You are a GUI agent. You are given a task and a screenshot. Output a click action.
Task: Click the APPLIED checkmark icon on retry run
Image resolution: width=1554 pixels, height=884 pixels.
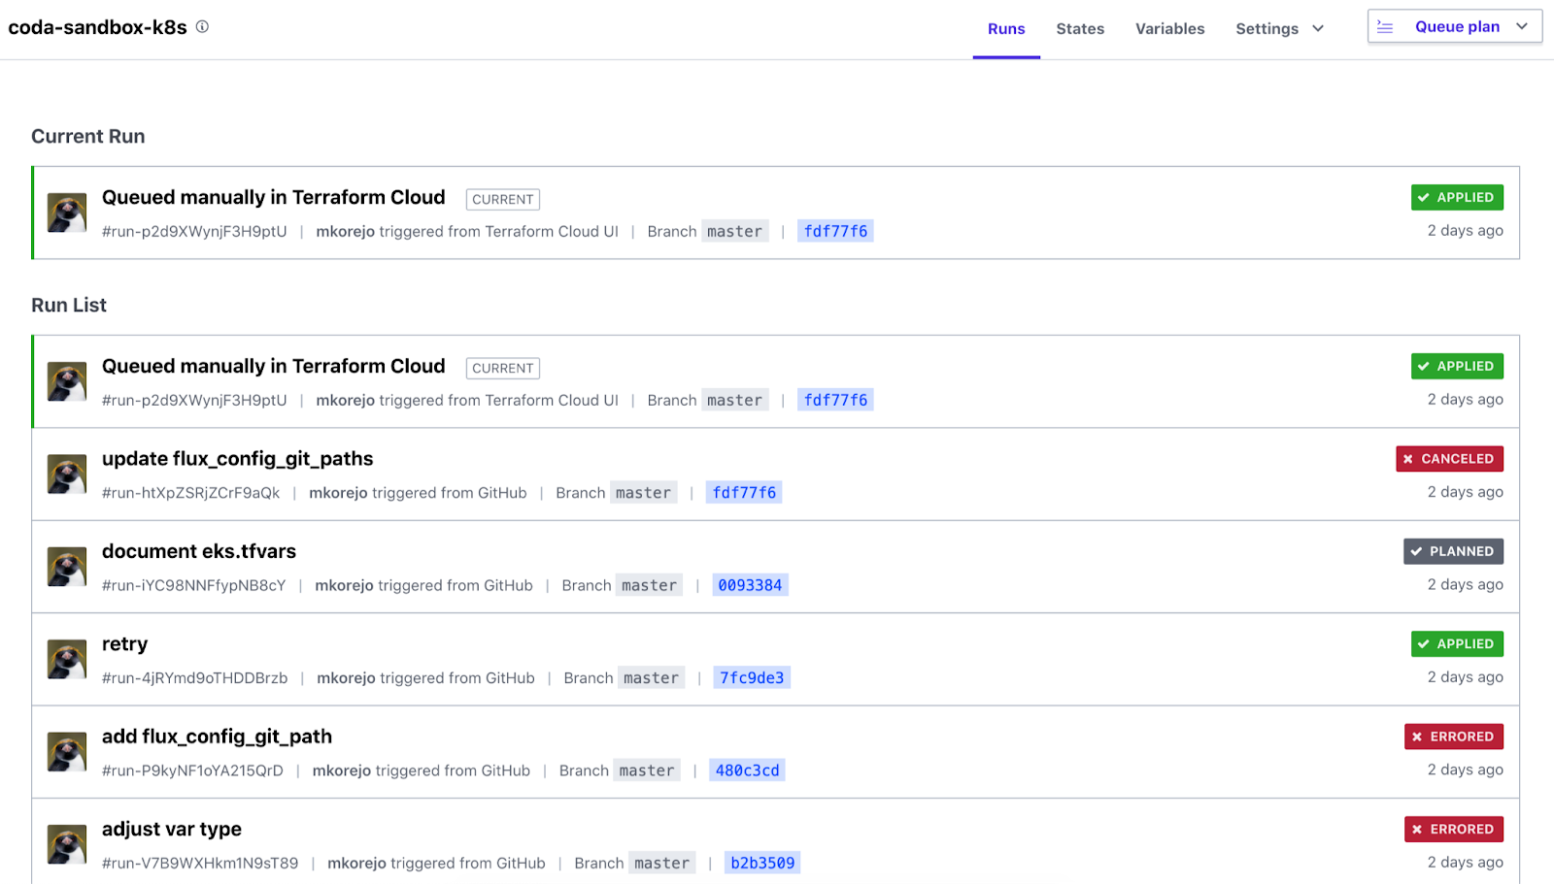click(x=1422, y=643)
